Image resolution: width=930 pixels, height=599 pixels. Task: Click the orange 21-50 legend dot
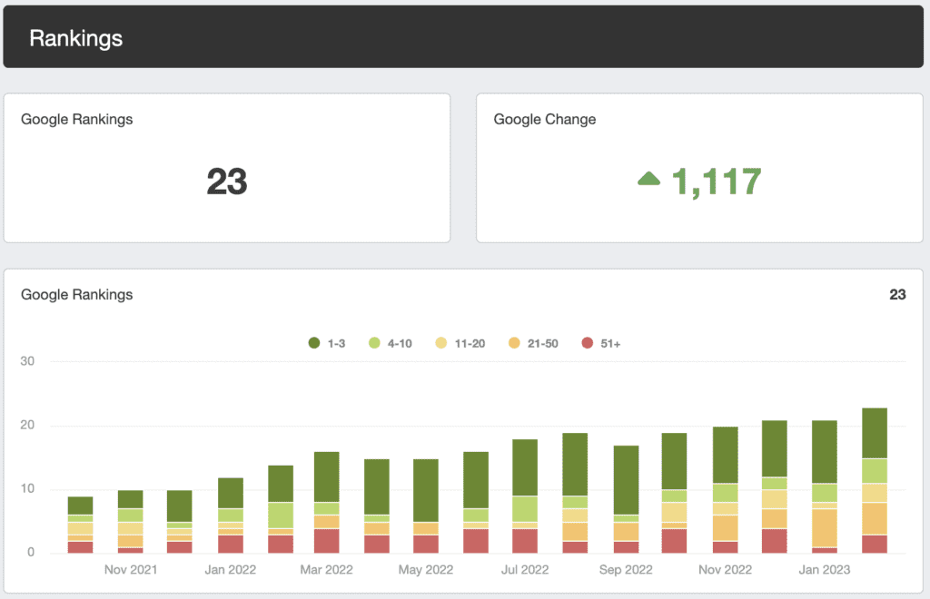(x=514, y=343)
